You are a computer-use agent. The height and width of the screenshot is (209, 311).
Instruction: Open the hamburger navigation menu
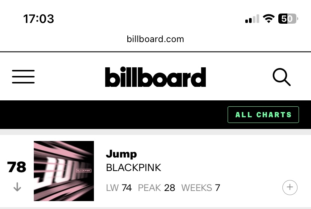23,77
